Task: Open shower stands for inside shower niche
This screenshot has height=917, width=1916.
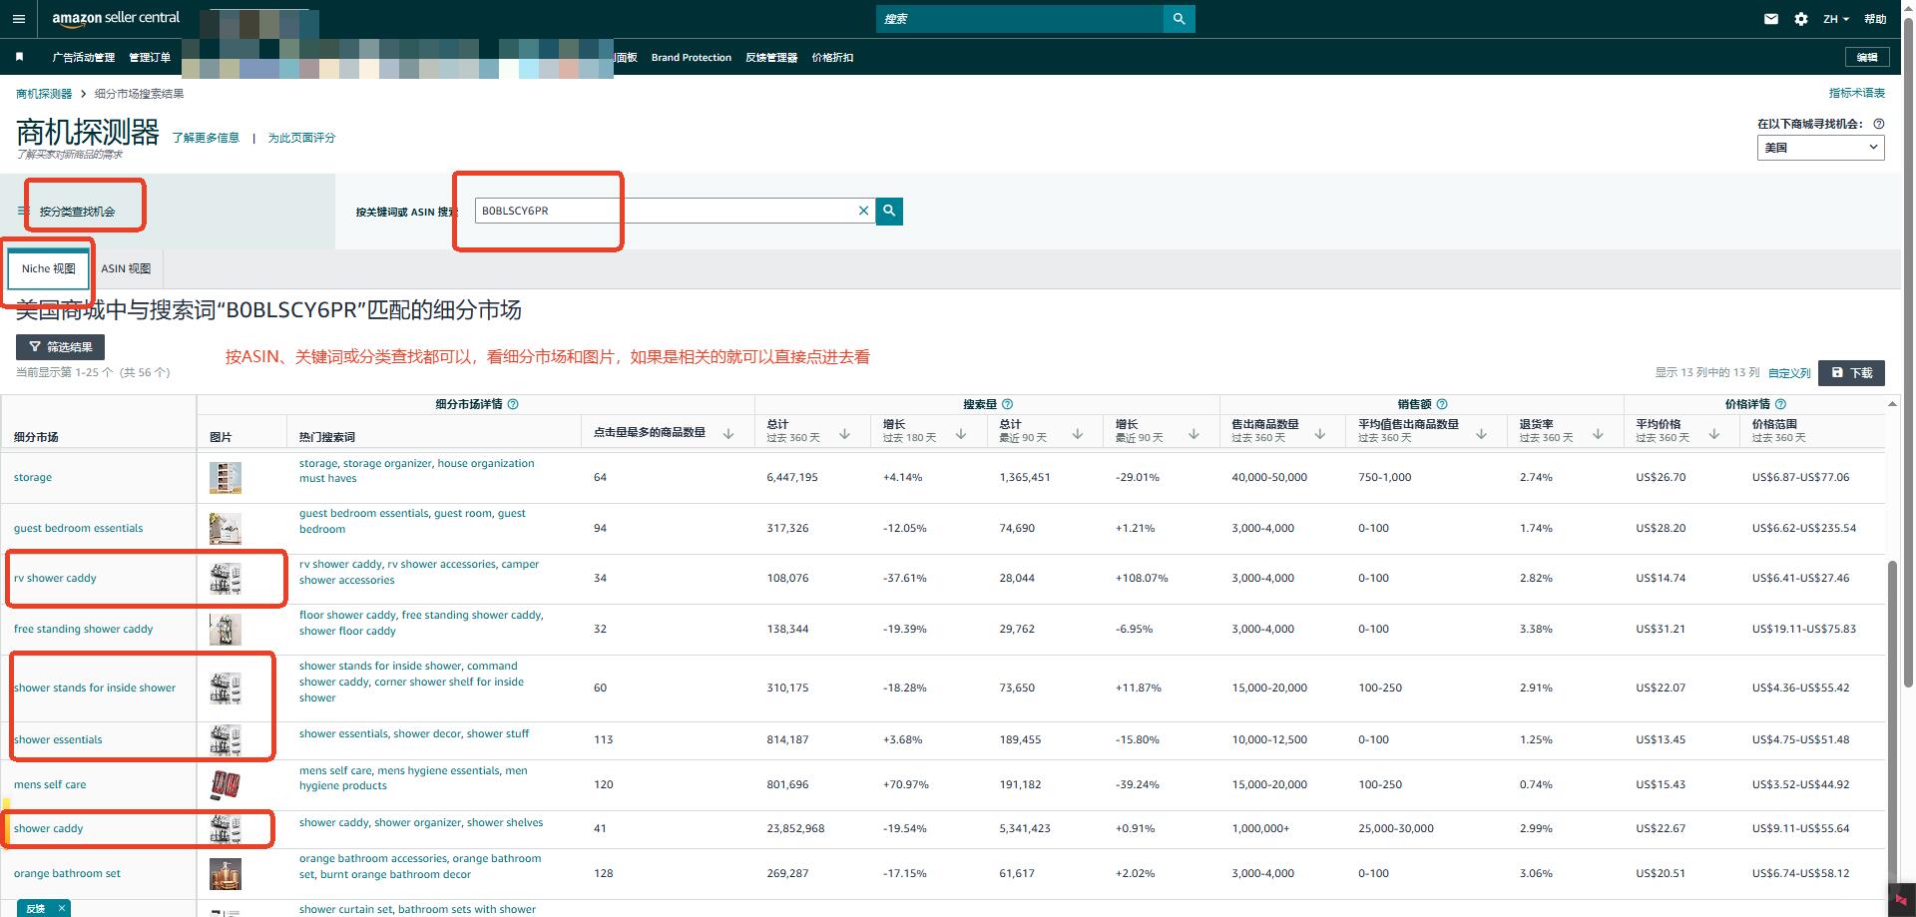Action: pos(95,688)
